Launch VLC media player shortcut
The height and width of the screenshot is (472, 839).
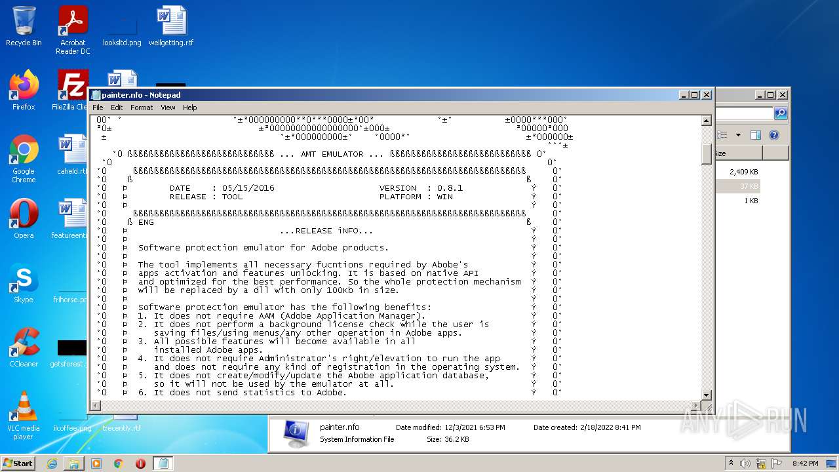click(x=24, y=416)
